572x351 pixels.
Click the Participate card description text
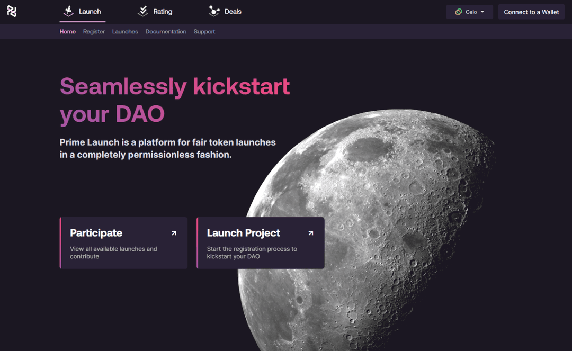(113, 253)
